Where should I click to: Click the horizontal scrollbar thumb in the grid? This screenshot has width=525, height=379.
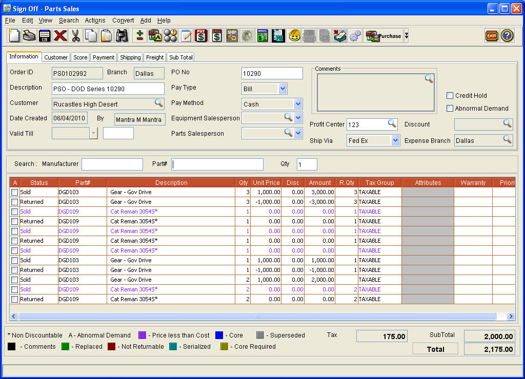pyautogui.click(x=257, y=316)
